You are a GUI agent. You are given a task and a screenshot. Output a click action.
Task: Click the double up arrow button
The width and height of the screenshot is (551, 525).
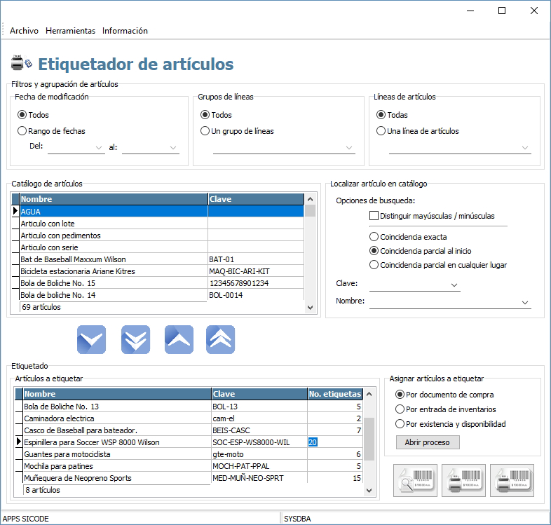point(221,339)
